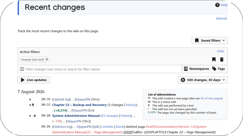
Task: Select the Recent changes page title
Action: coord(55,7)
